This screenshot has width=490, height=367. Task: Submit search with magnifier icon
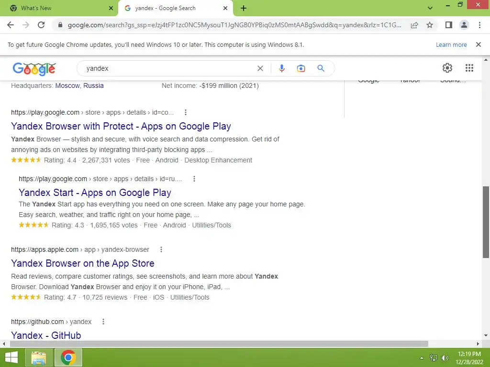[321, 68]
